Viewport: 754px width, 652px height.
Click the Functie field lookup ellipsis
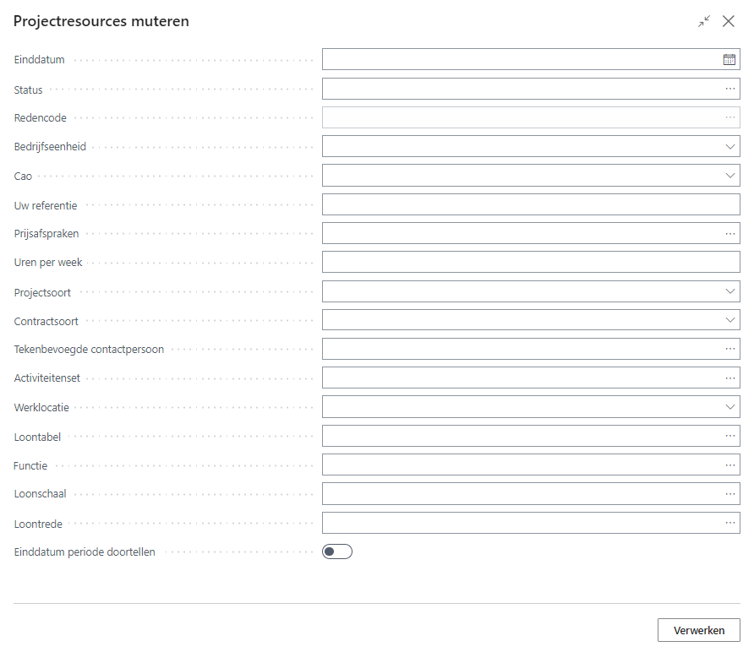(x=730, y=465)
